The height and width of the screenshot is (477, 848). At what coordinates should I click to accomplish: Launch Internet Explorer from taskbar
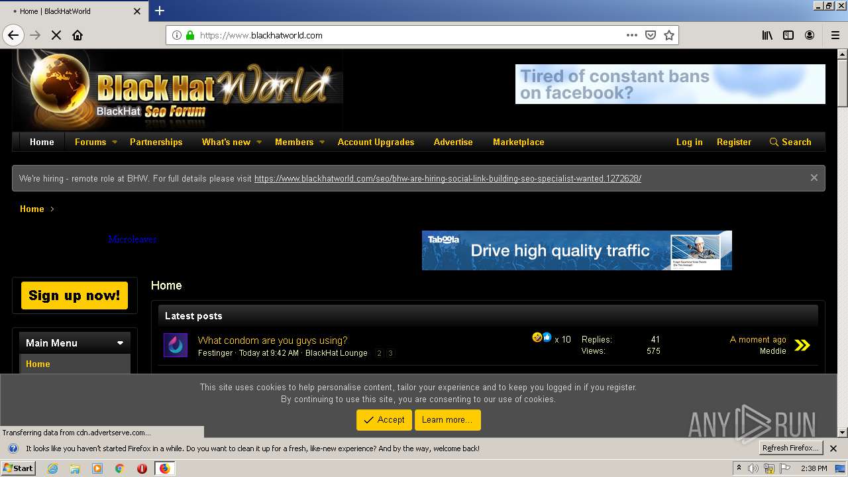[x=52, y=468]
